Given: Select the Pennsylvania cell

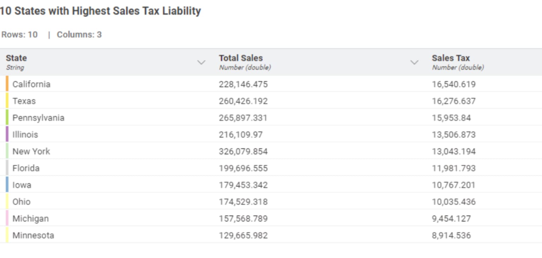Looking at the screenshot, I should pos(38,118).
